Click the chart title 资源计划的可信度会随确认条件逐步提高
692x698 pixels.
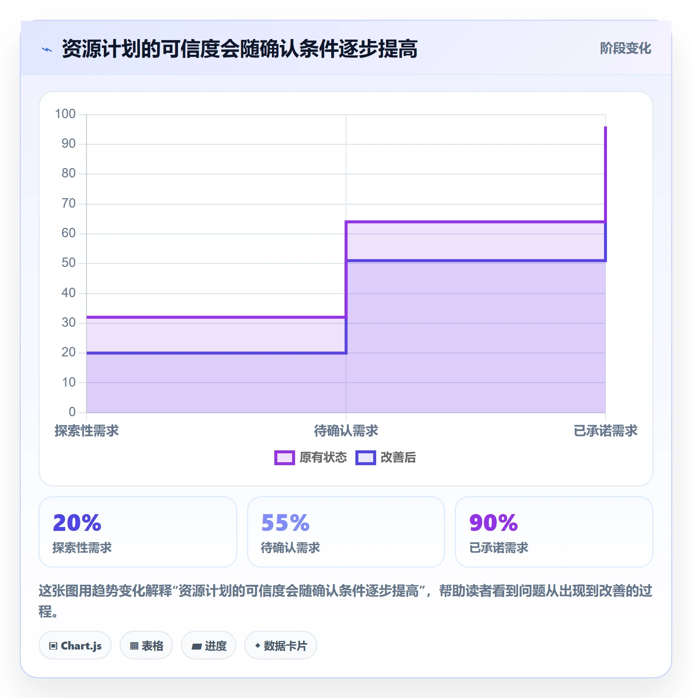point(240,49)
